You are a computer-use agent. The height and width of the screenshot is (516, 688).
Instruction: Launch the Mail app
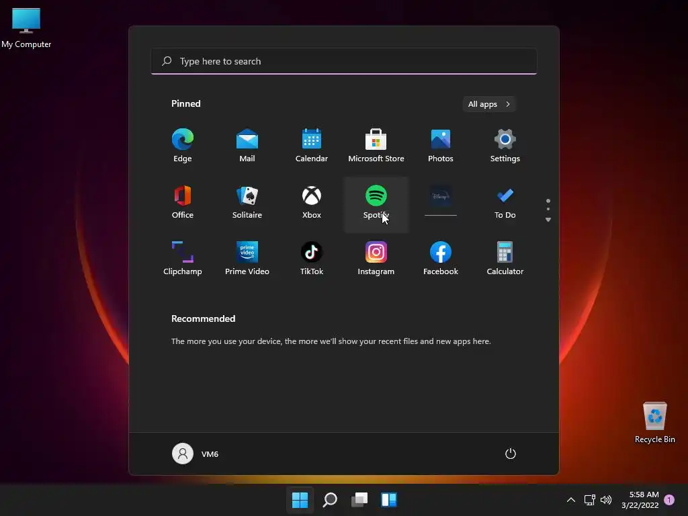(247, 146)
